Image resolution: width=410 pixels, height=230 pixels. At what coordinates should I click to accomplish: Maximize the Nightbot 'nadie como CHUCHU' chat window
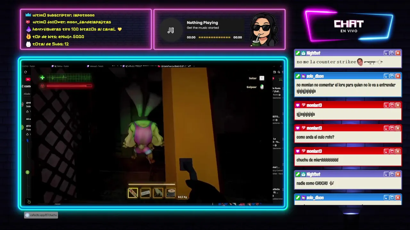click(x=392, y=174)
